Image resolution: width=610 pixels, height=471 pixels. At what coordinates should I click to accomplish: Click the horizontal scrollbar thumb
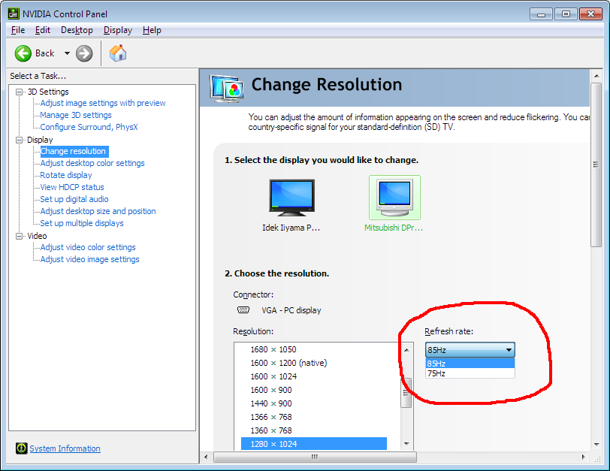click(315, 457)
